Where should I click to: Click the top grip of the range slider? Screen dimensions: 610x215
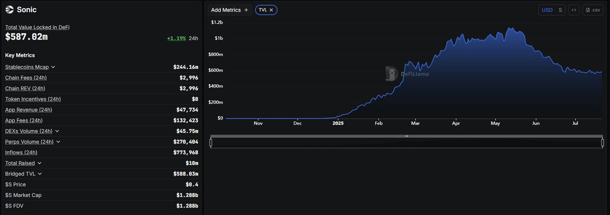(406, 136)
